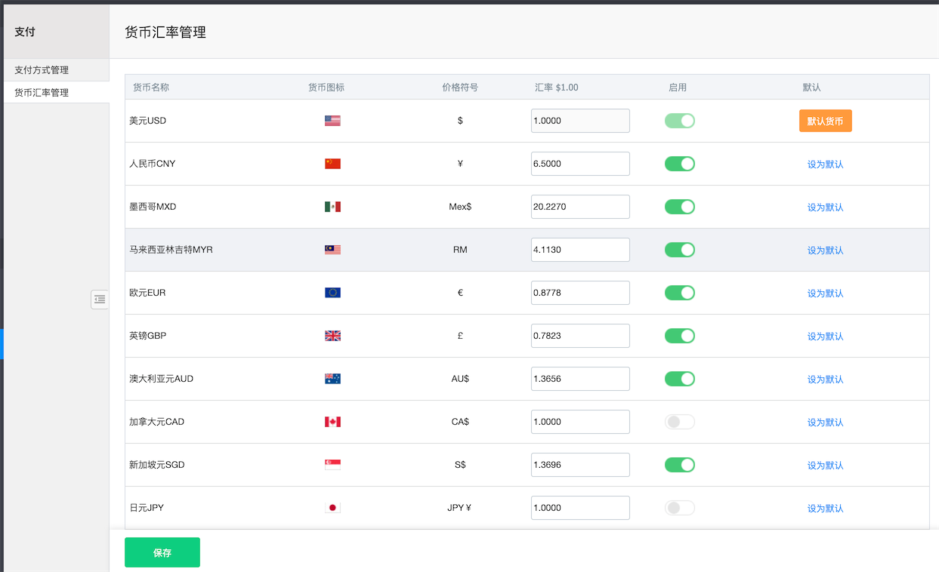Set 新加坡元SGD as default currency
The width and height of the screenshot is (939, 572).
[x=825, y=466]
